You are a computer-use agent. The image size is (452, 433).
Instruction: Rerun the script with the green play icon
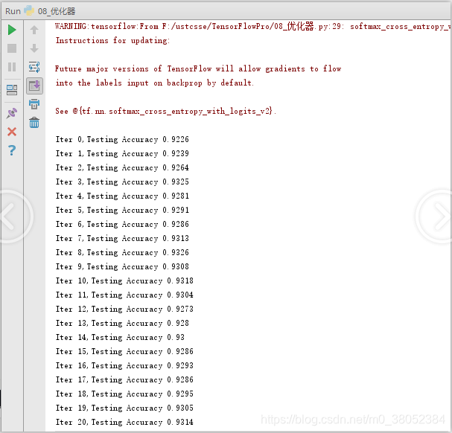(12, 30)
